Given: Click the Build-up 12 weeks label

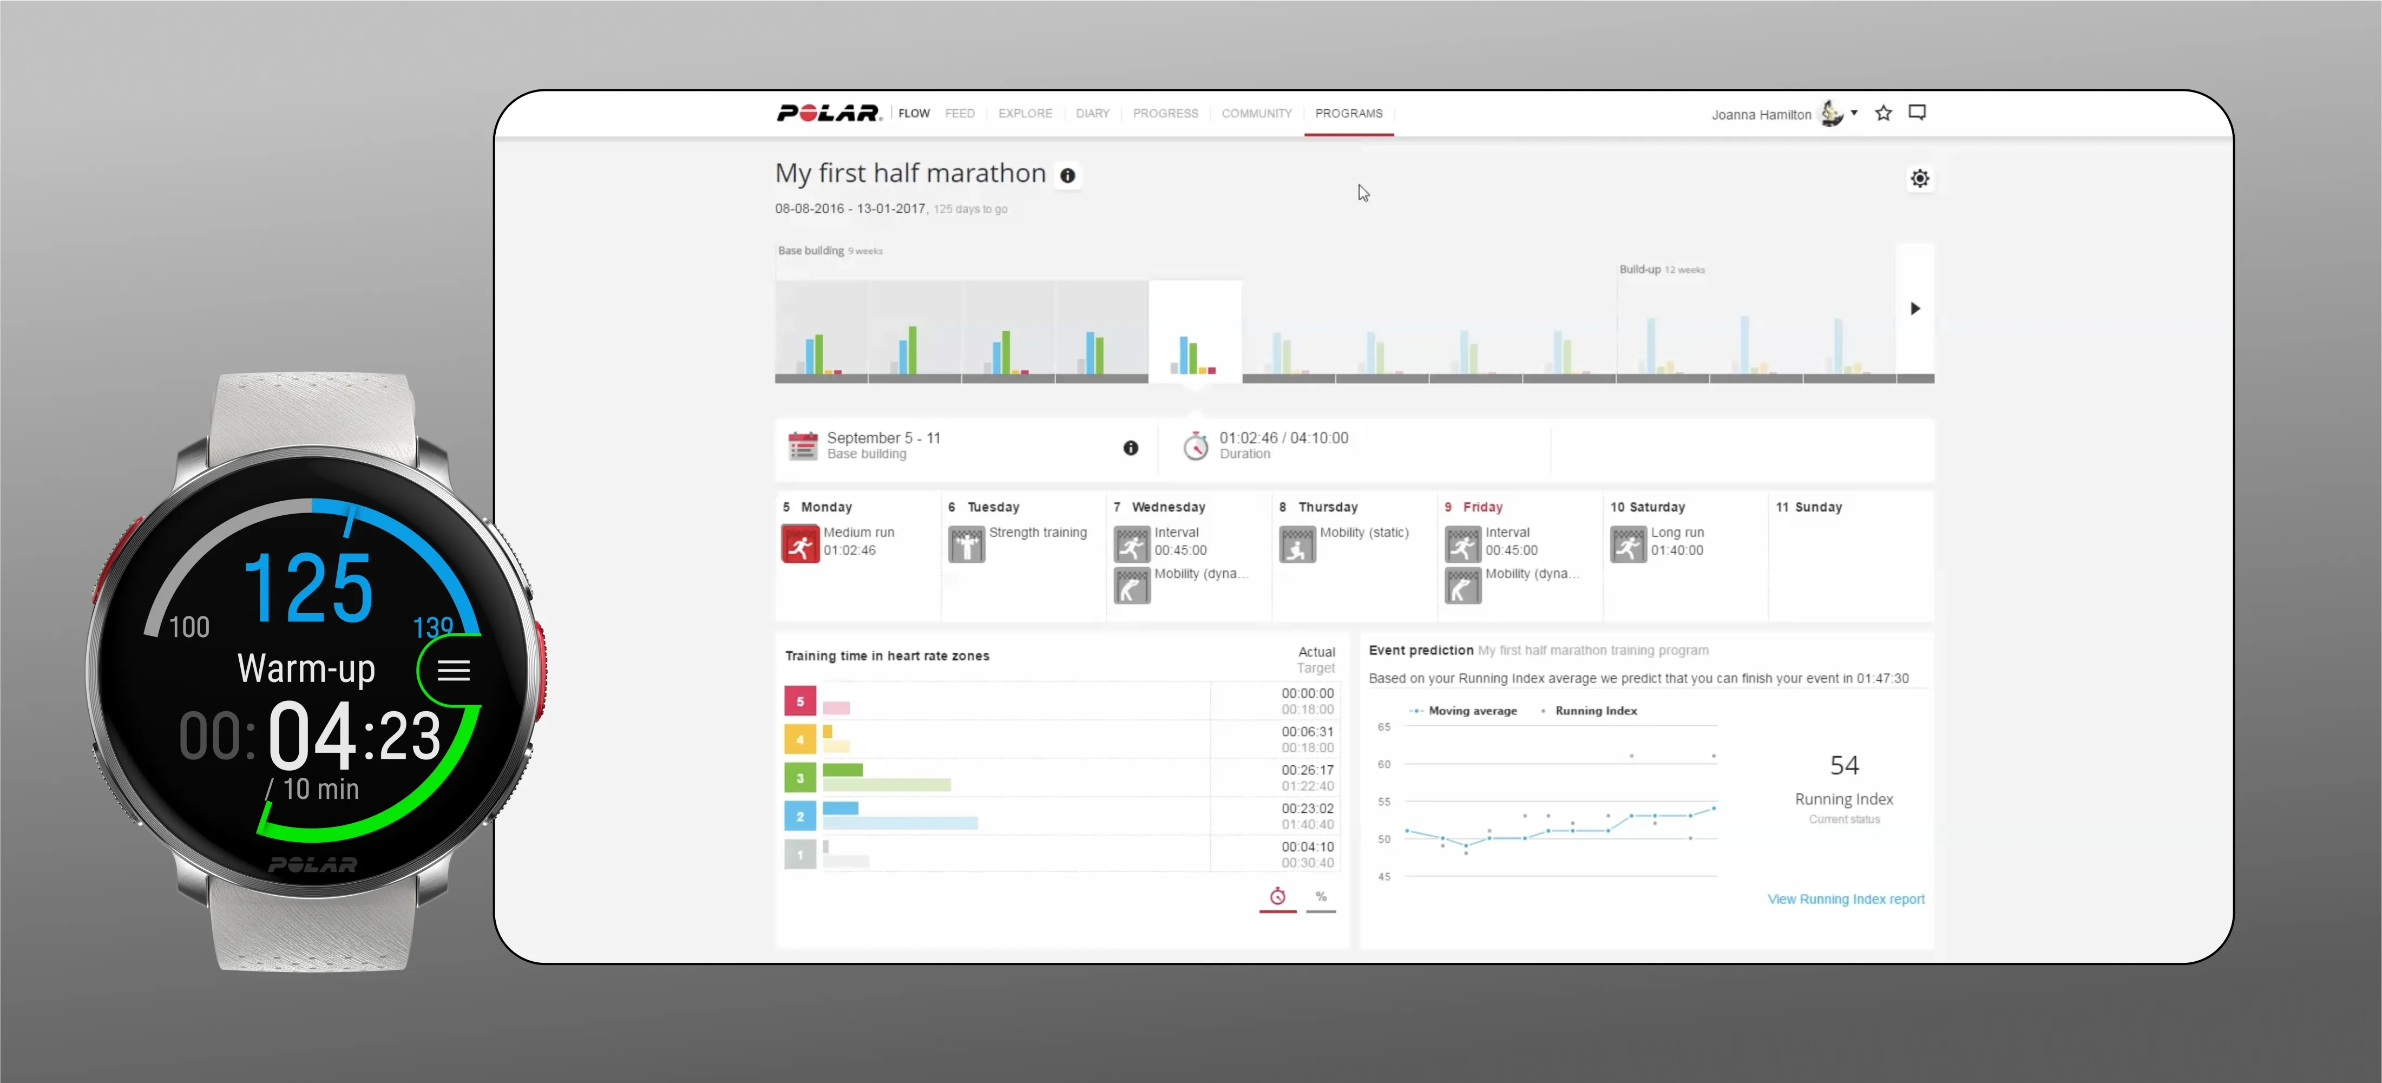Looking at the screenshot, I should click(x=1662, y=269).
